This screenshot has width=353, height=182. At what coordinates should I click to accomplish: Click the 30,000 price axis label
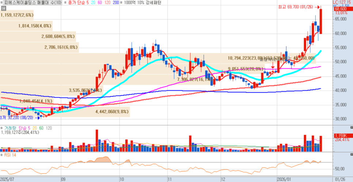point(341,119)
